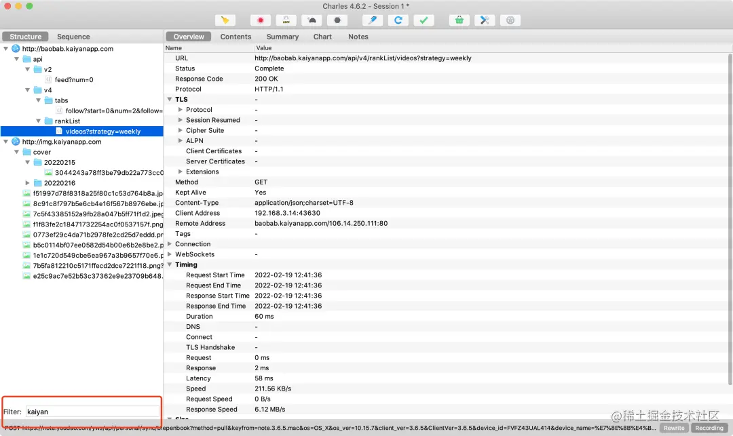This screenshot has height=436, width=733.
Task: Click the Filter input field
Action: [92, 412]
